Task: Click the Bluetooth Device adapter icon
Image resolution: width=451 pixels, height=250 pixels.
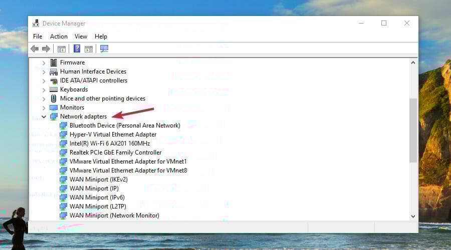Action: pos(63,125)
